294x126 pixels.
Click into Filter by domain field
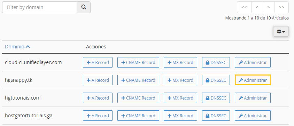(40, 7)
